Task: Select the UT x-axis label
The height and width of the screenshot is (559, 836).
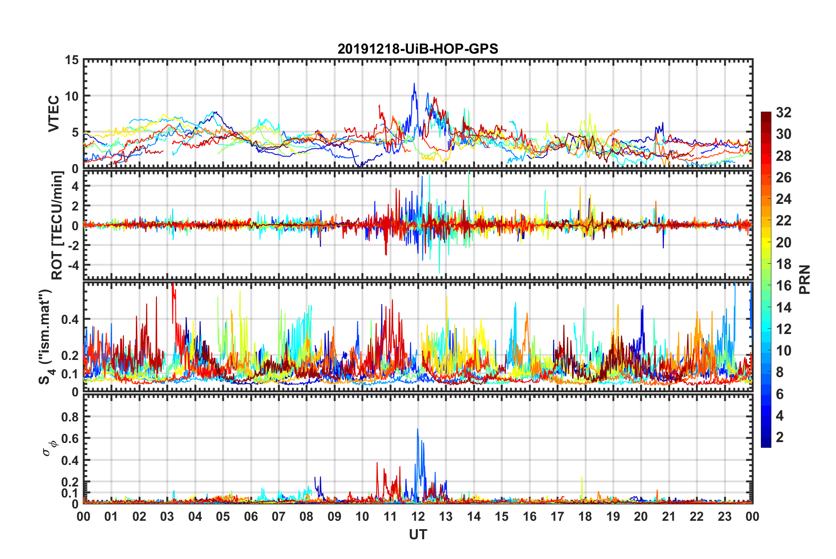Action: pos(418,534)
